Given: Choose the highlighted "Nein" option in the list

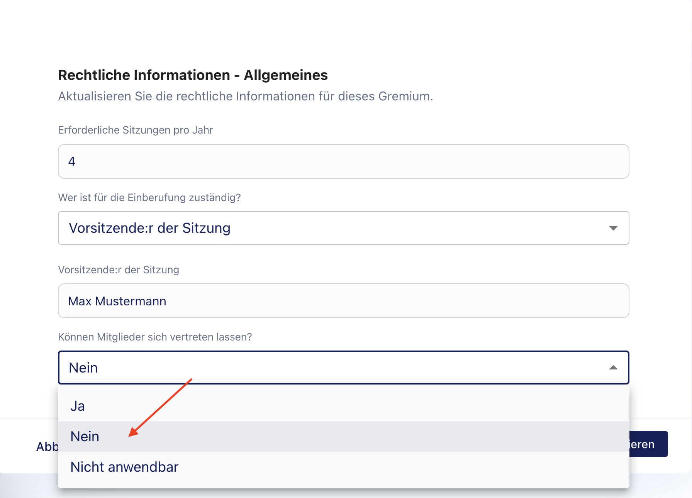Looking at the screenshot, I should click(x=85, y=437).
